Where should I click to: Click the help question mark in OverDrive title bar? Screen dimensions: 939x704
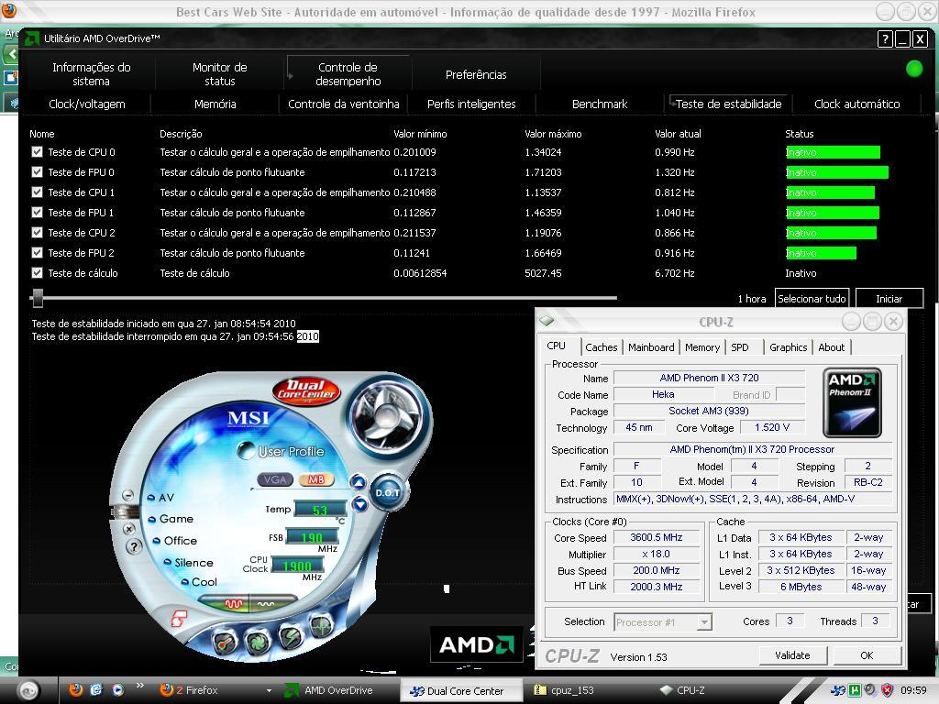point(885,38)
